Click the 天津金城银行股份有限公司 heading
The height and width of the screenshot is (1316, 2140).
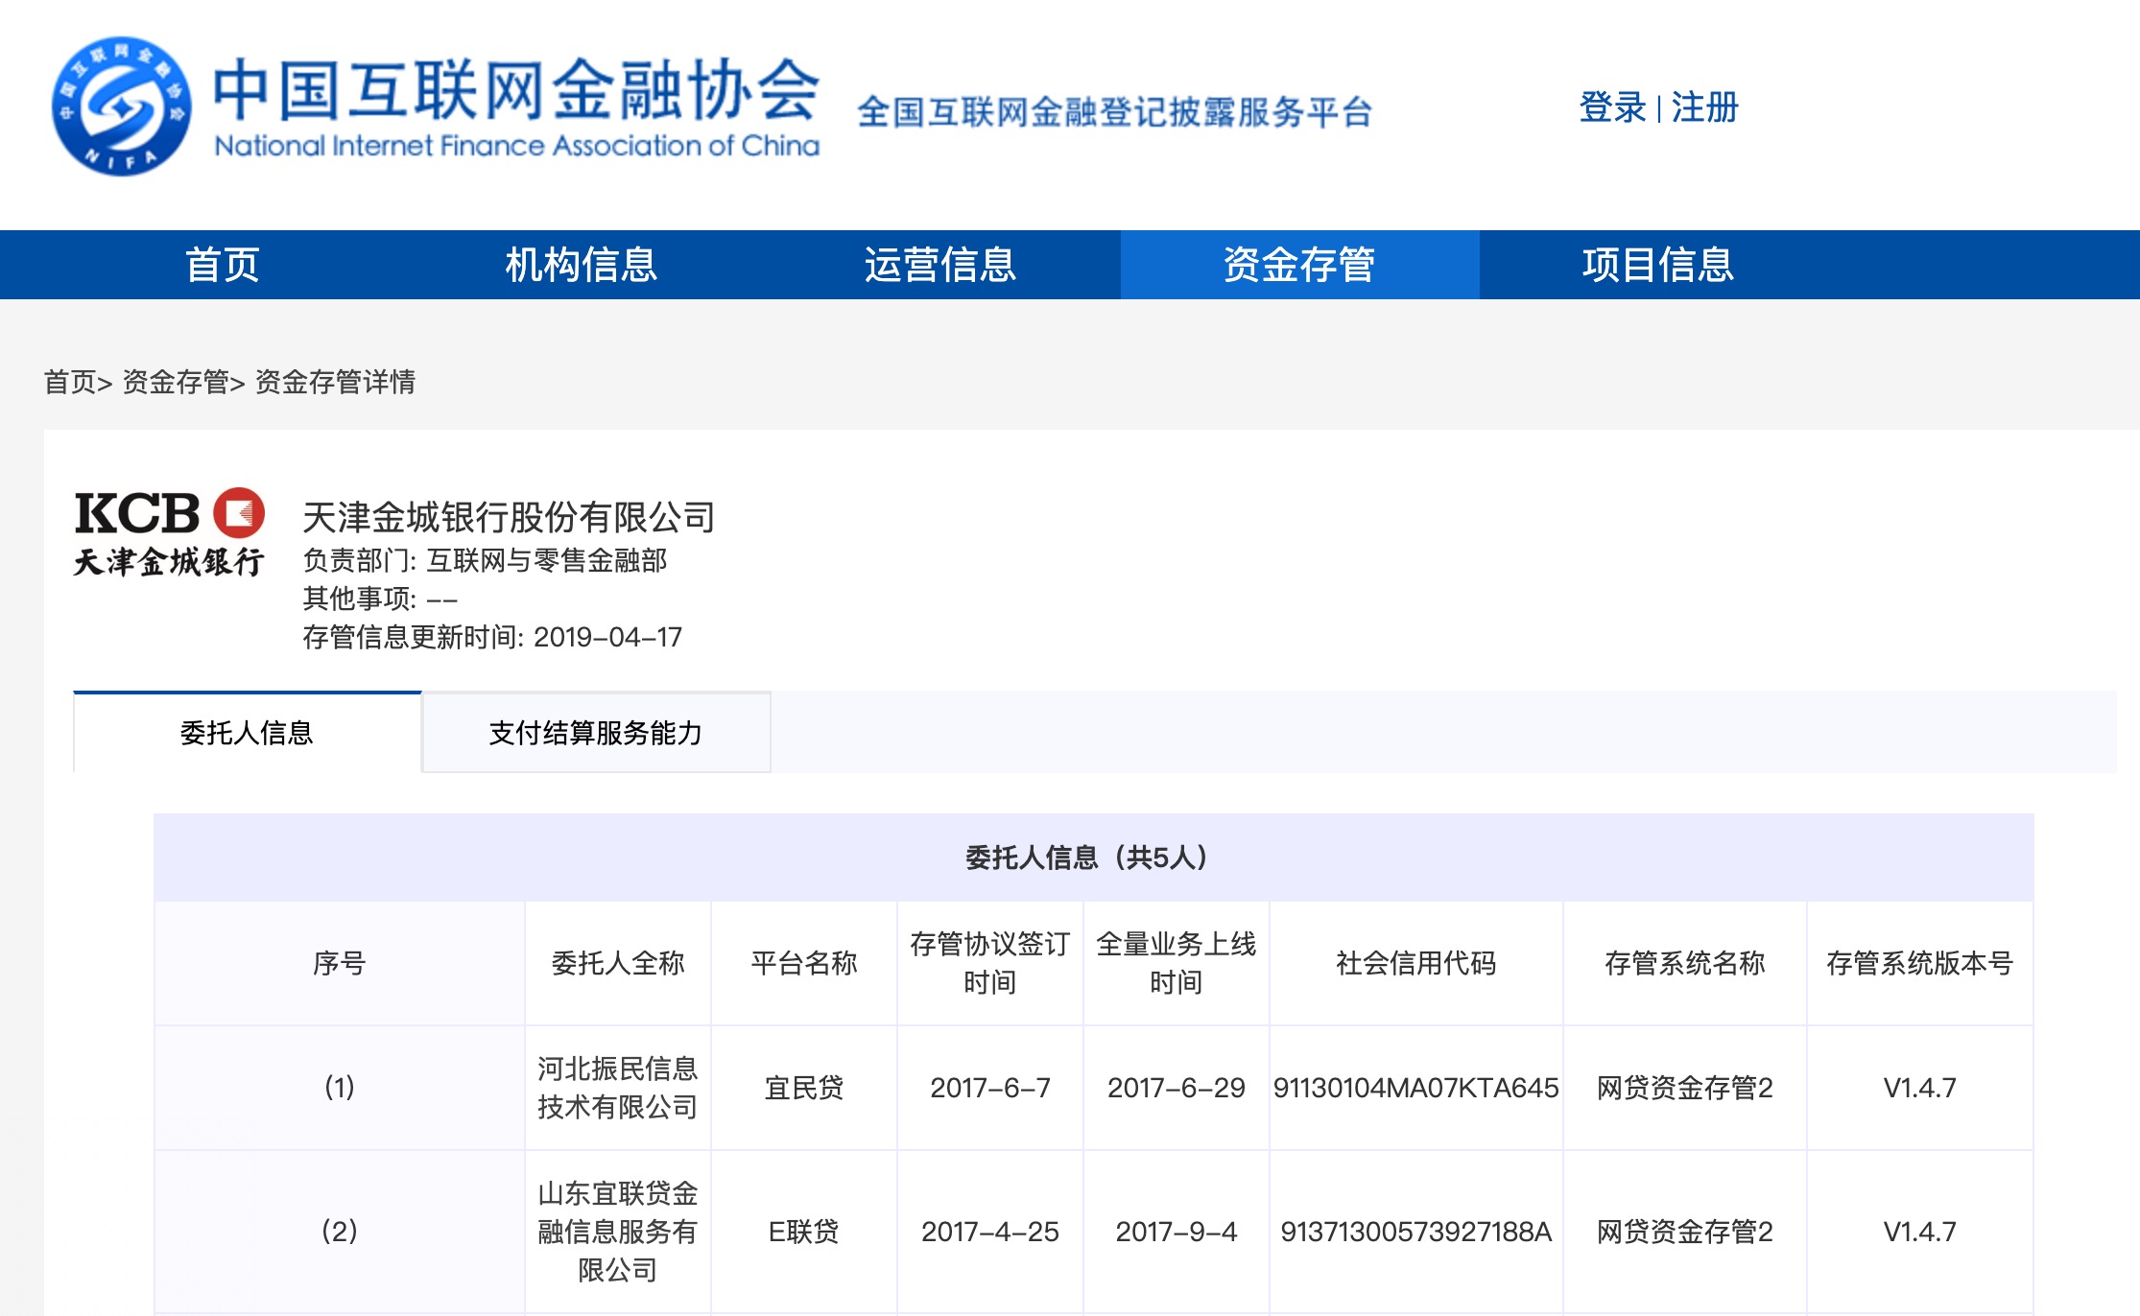pos(509,517)
